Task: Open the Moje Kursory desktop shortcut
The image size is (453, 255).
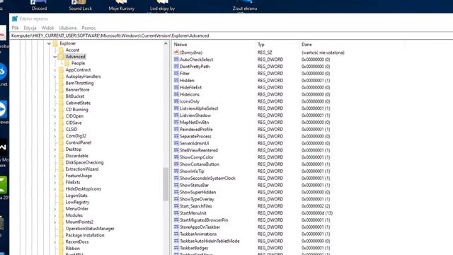Action: (x=121, y=6)
